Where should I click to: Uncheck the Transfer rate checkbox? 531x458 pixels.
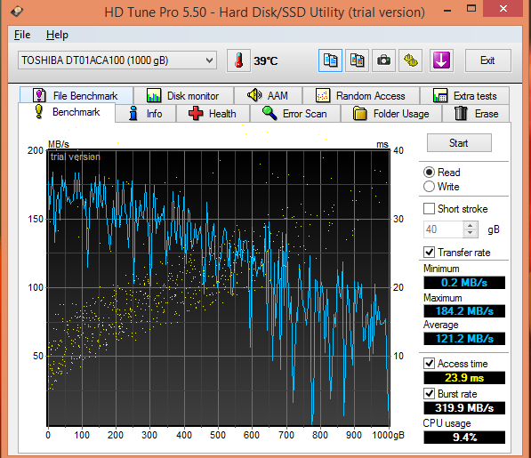pyautogui.click(x=429, y=253)
